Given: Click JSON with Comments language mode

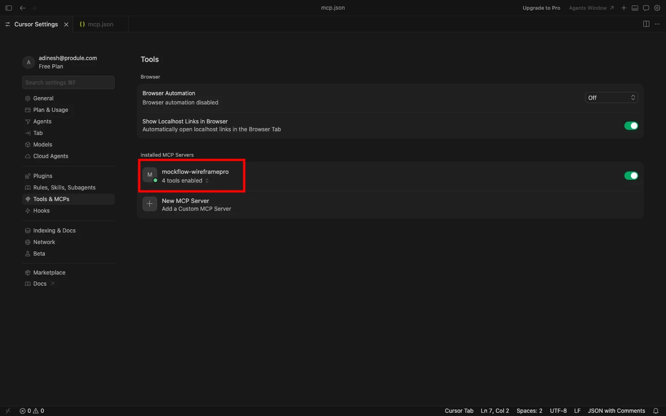Looking at the screenshot, I should (617, 410).
